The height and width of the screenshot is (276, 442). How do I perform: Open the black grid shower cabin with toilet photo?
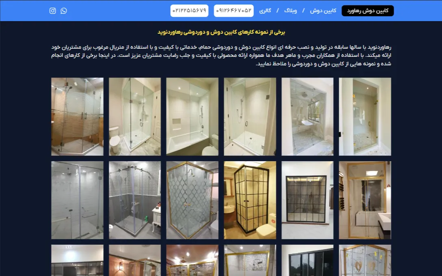tap(250, 200)
